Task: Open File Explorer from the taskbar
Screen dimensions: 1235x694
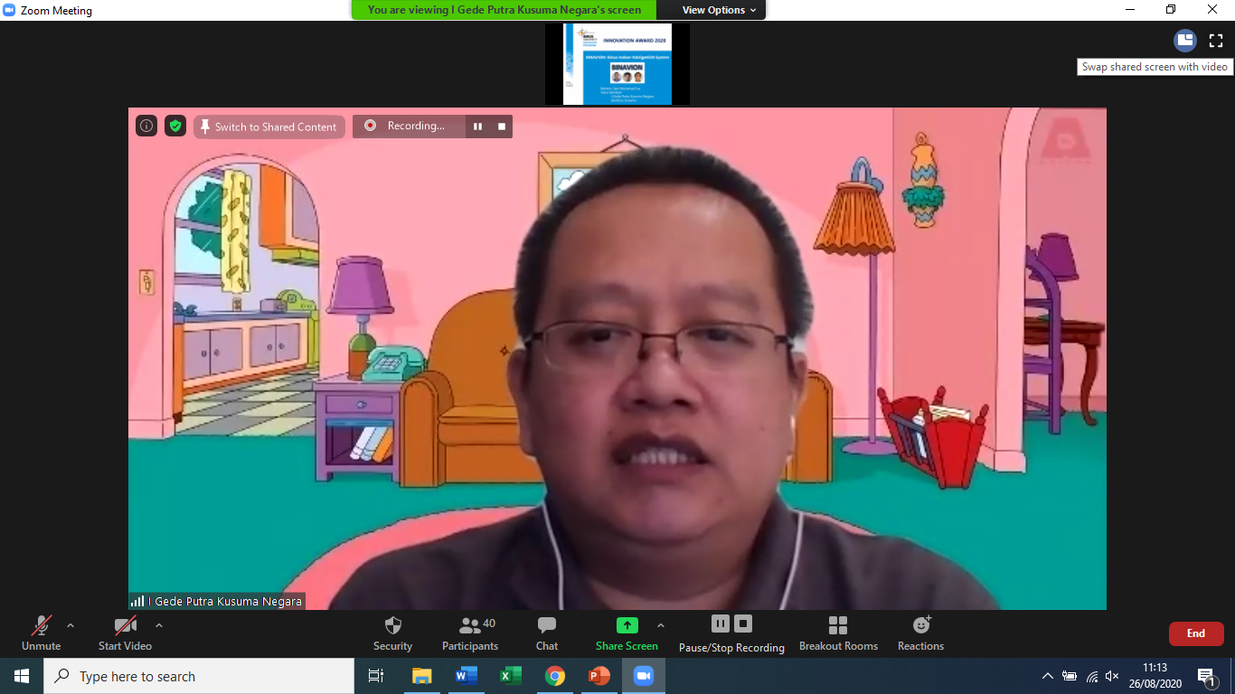Action: (421, 676)
